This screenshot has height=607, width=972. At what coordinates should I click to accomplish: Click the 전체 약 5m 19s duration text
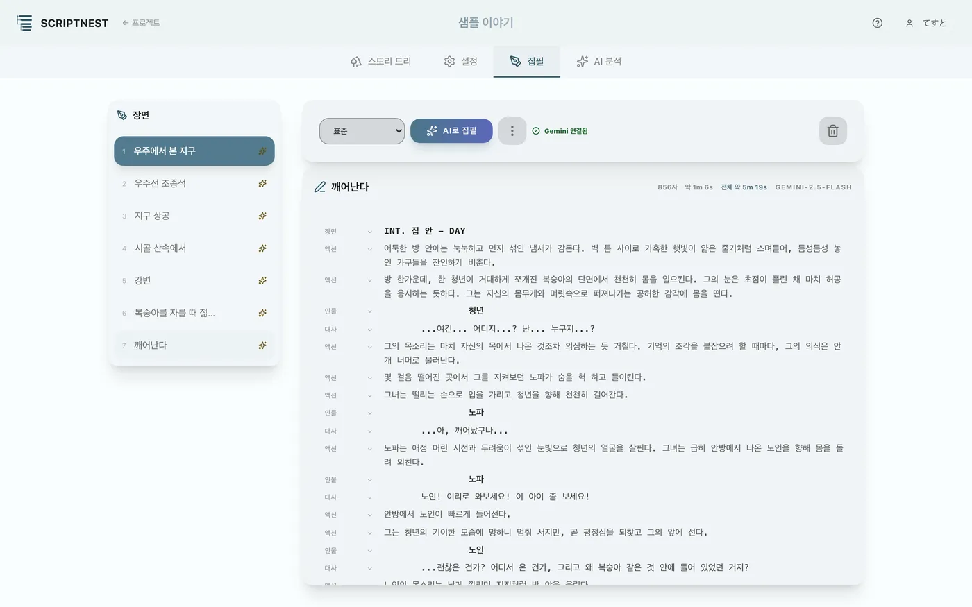744,187
